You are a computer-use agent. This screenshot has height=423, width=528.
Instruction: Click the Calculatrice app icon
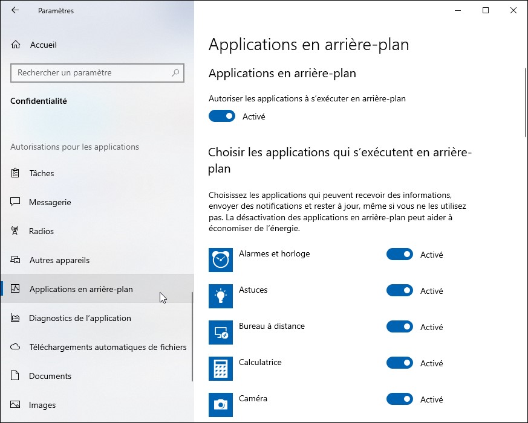pyautogui.click(x=221, y=369)
